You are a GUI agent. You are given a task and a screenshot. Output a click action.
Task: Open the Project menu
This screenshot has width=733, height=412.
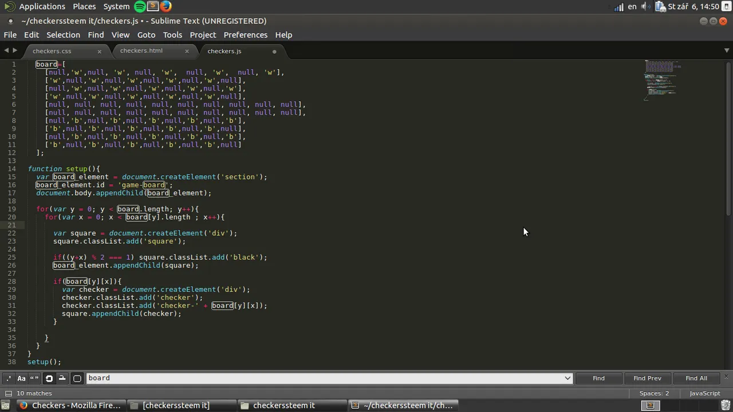point(203,35)
